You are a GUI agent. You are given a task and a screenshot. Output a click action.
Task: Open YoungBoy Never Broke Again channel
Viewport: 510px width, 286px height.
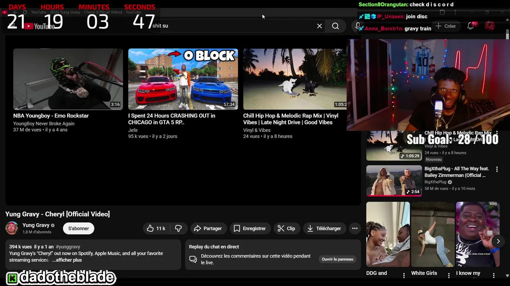click(x=44, y=124)
